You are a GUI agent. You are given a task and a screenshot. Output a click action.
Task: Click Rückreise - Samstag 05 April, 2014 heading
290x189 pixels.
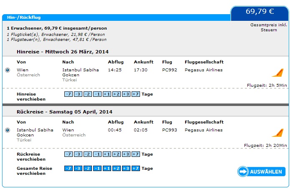pos(64,112)
